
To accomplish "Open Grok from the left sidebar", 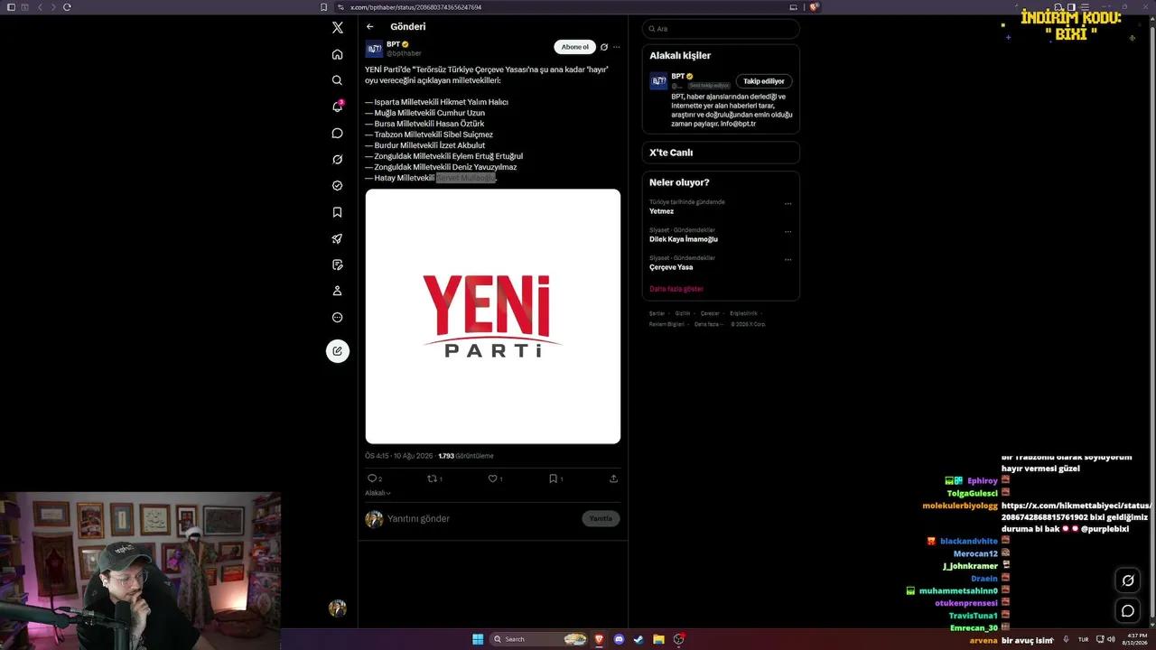I will [x=337, y=160].
